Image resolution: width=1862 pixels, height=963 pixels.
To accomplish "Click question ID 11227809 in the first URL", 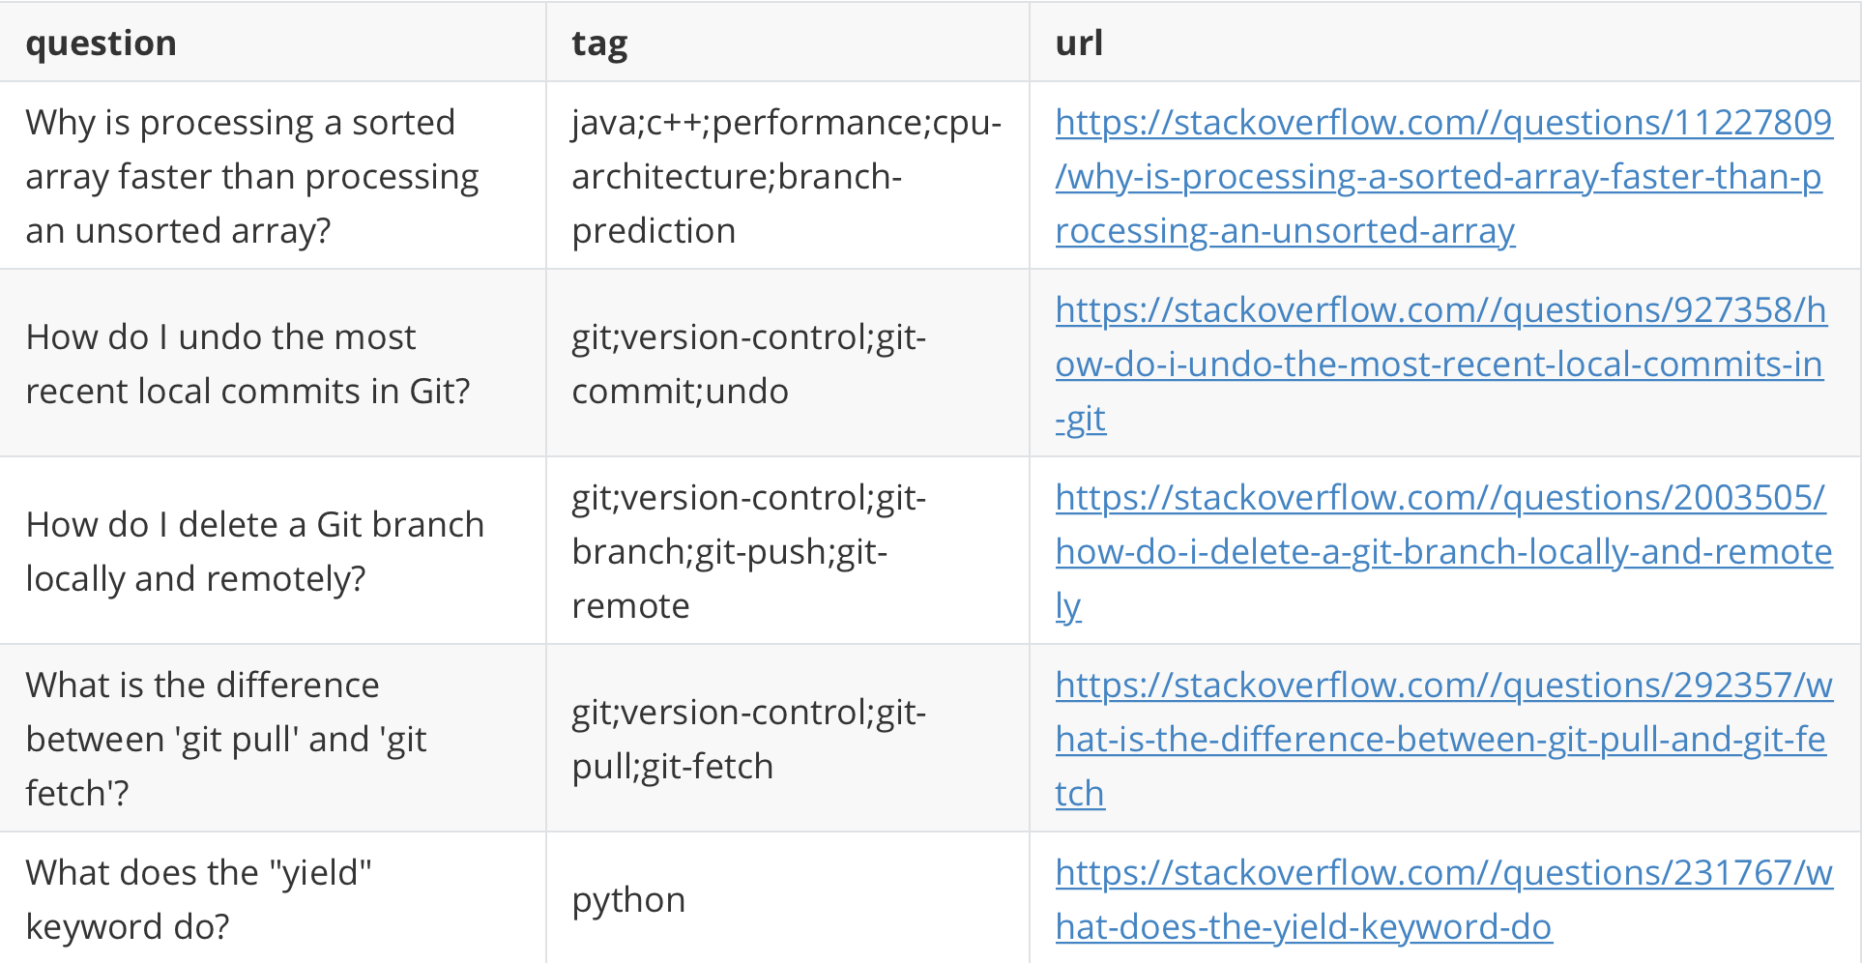I will pyautogui.click(x=1752, y=123).
